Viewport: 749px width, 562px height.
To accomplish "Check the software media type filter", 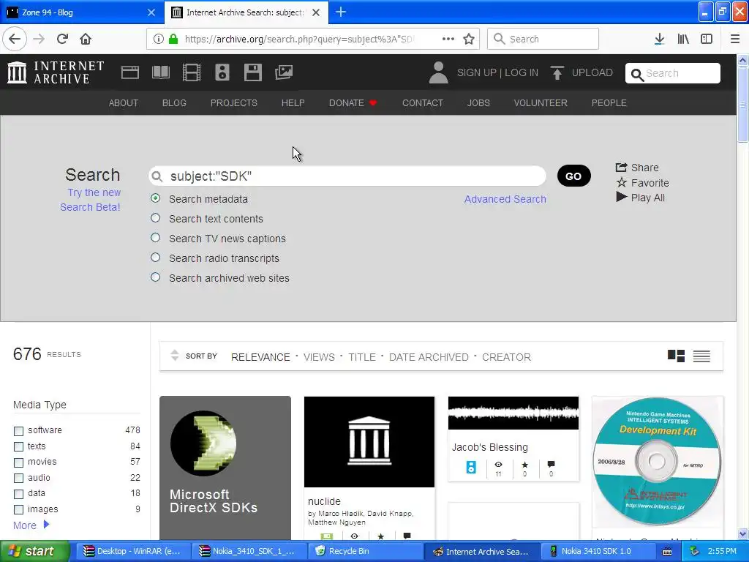I will click(x=18, y=431).
